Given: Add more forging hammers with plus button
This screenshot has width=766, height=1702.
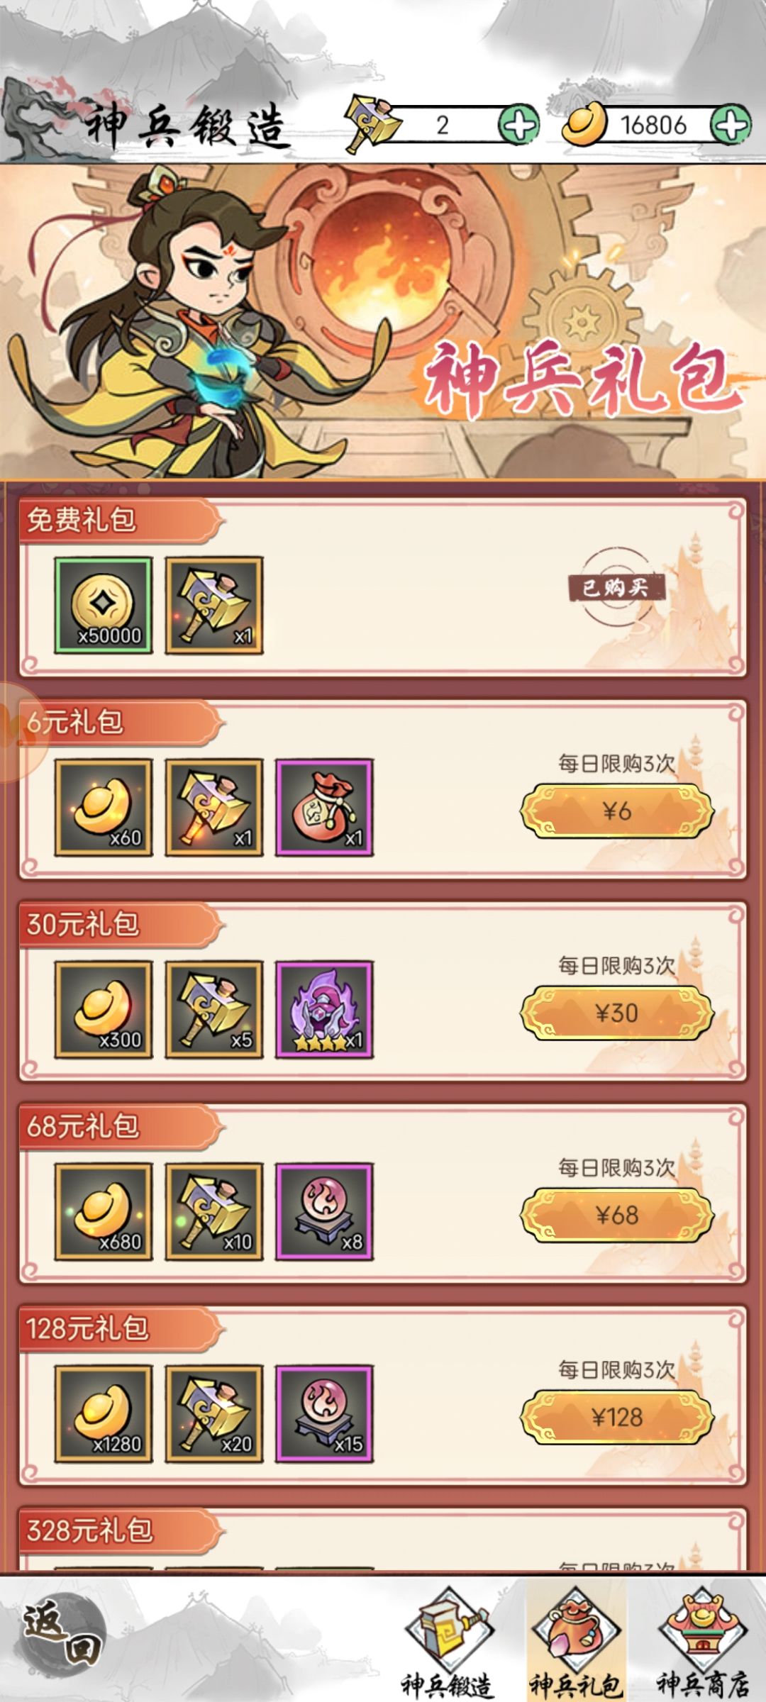Looking at the screenshot, I should point(518,126).
